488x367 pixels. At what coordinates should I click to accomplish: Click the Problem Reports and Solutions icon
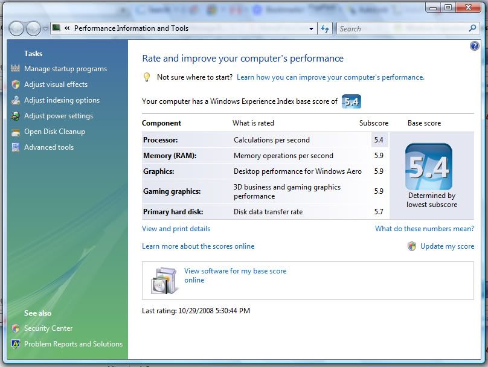[16, 343]
